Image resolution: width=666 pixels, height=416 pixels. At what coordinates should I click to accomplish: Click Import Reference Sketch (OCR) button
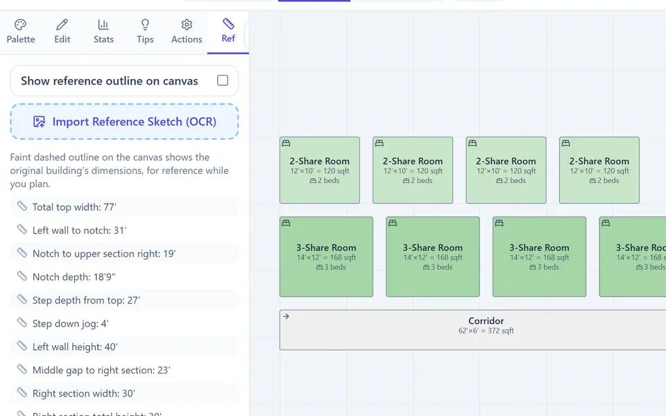point(124,121)
